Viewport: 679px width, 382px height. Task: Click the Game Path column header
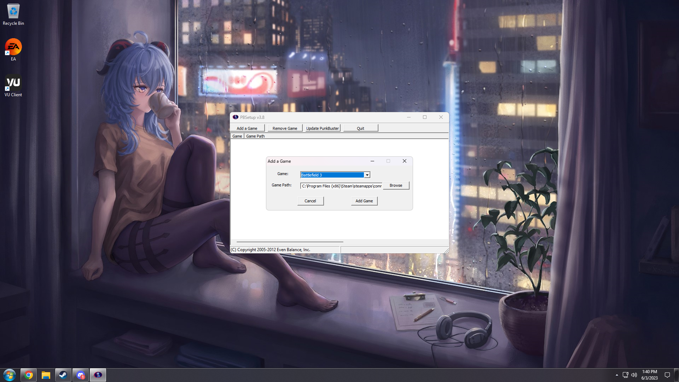coord(255,136)
